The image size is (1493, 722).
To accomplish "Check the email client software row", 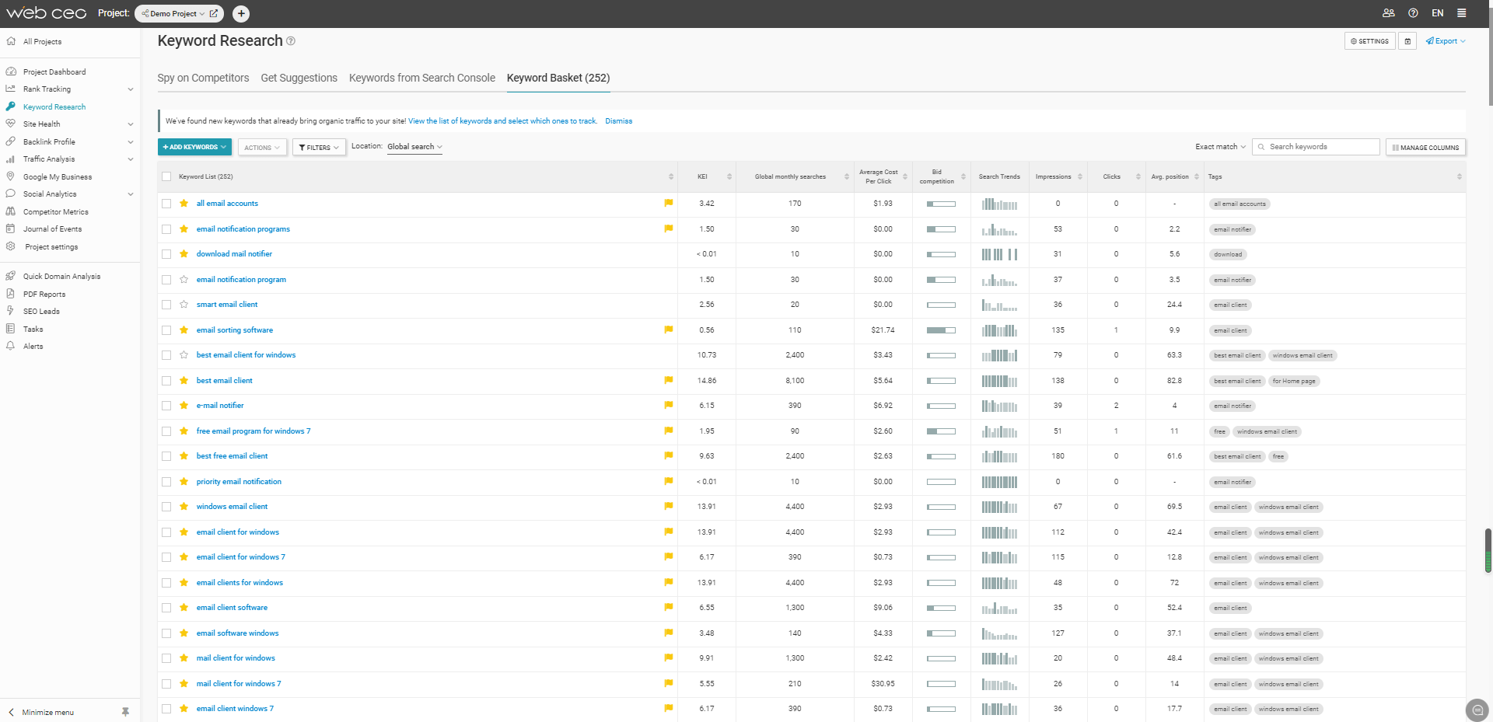I will (166, 608).
